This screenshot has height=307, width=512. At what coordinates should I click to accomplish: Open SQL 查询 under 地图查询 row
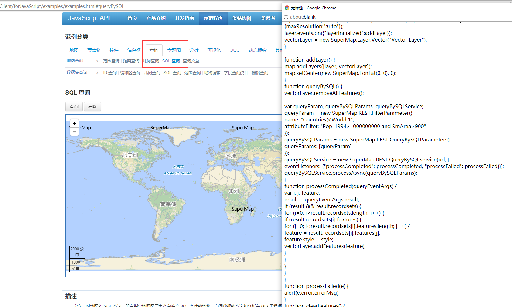(171, 61)
